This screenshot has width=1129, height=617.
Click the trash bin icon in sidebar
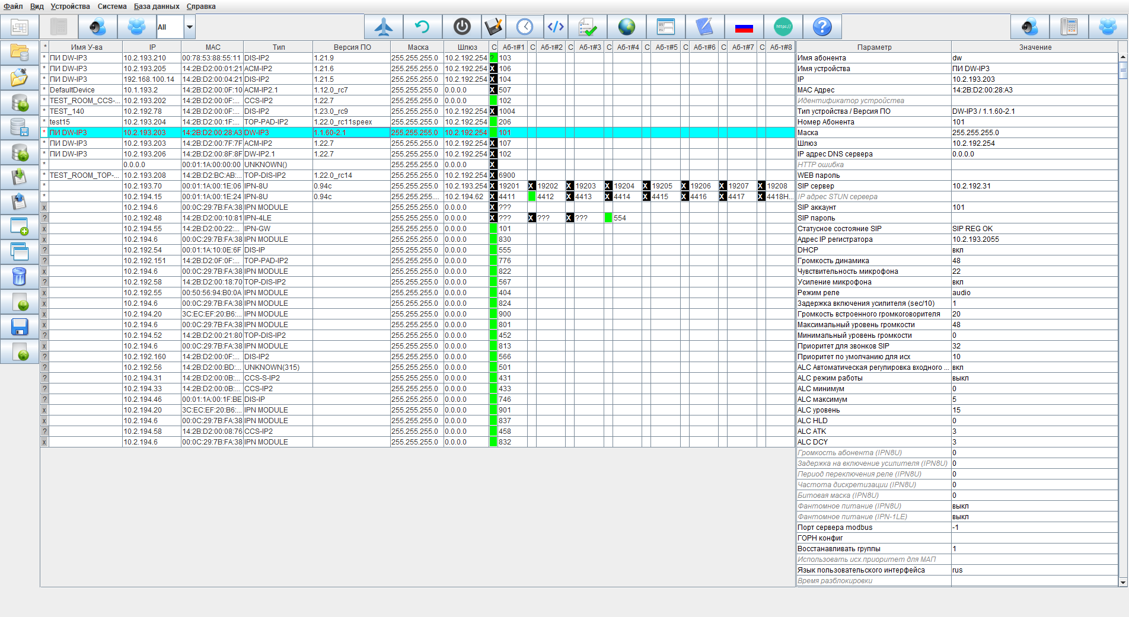tap(19, 277)
